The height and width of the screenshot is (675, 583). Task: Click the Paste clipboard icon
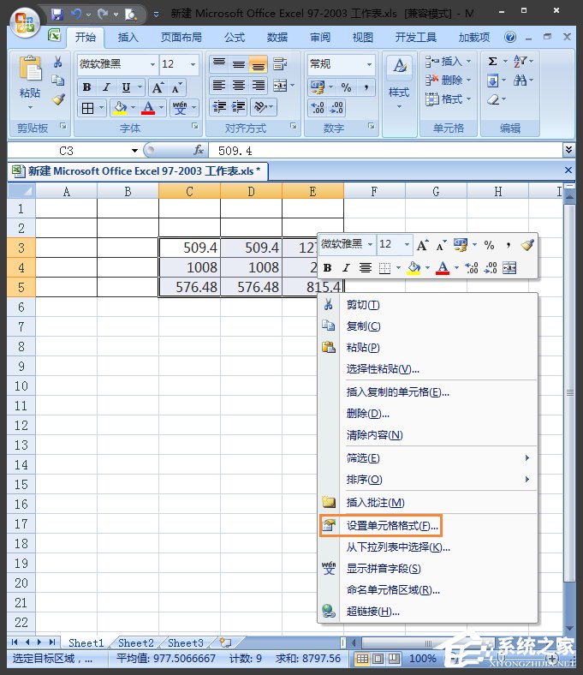point(30,68)
